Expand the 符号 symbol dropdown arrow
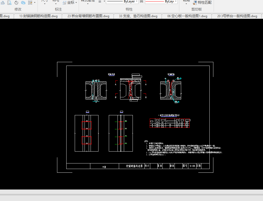263x201 pixels. coord(56,4)
